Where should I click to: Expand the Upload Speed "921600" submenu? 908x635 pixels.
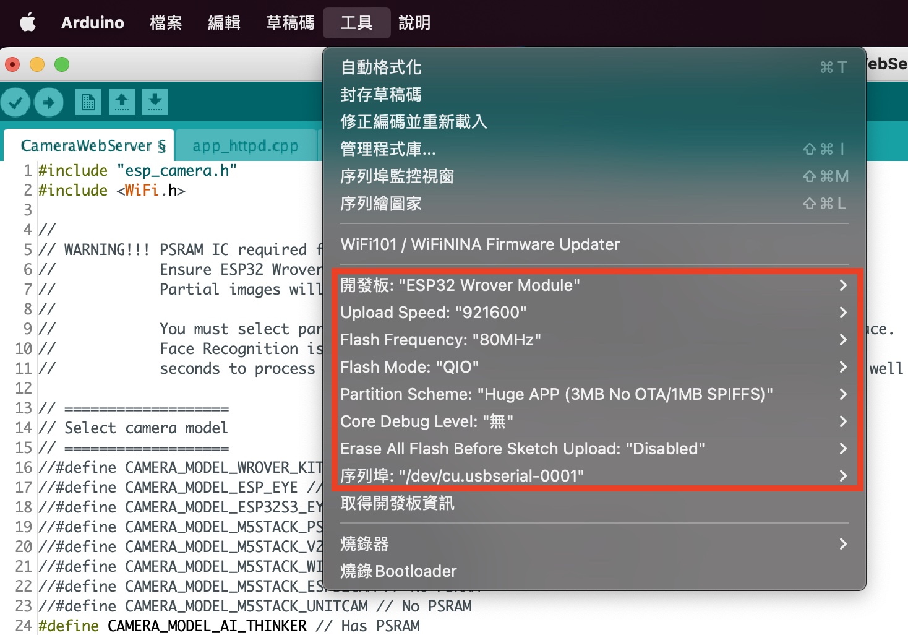pyautogui.click(x=594, y=313)
